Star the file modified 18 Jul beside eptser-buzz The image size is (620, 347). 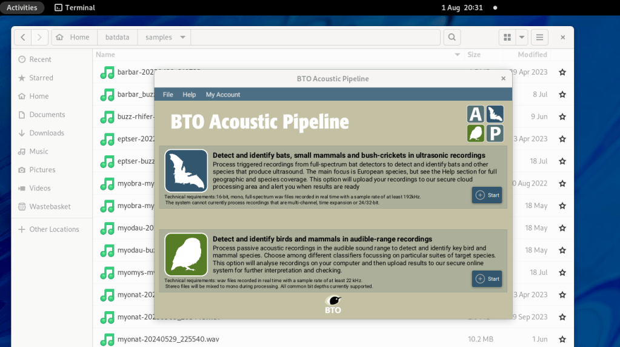tap(562, 161)
